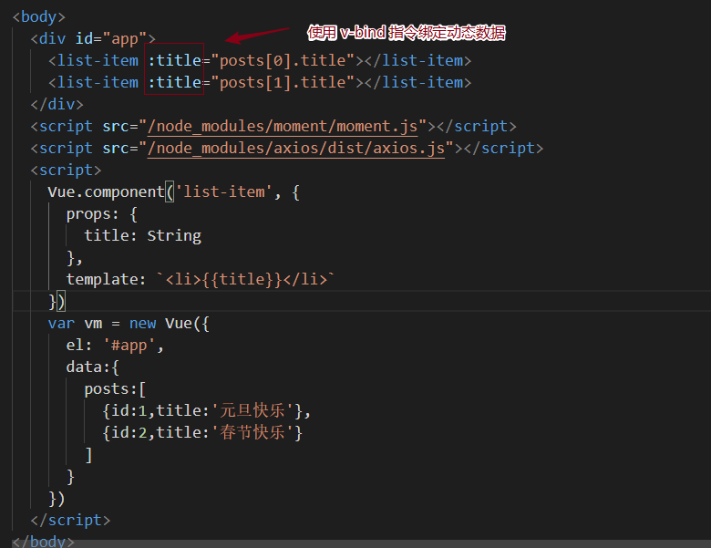Open the moment.js script path link
711x548 pixels.
pyautogui.click(x=283, y=126)
